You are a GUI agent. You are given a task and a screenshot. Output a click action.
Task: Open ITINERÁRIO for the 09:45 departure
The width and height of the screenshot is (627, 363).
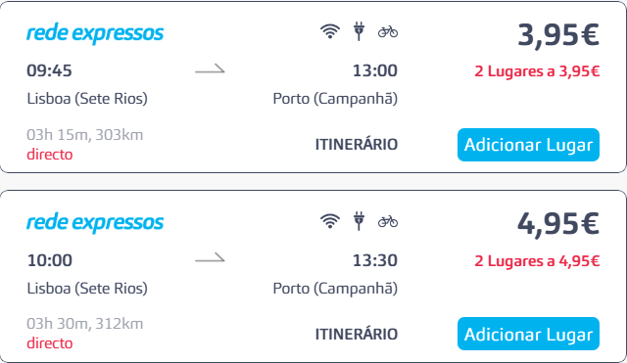tap(357, 145)
